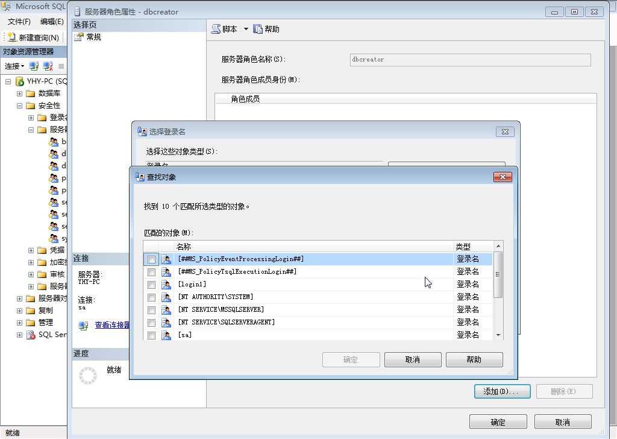Open the script dropdown arrow
Screen dimensions: 617x439
coord(246,29)
